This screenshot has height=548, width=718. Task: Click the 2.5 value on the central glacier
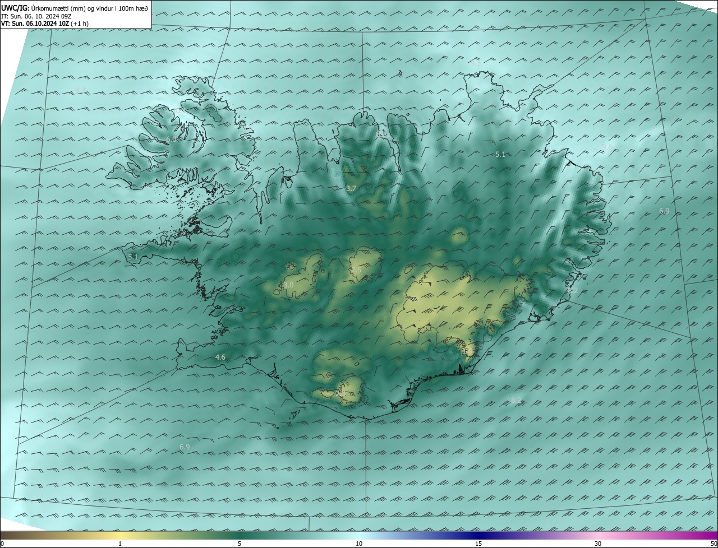coord(356,270)
